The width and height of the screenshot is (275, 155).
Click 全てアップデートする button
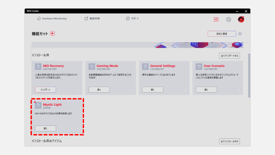coord(229,56)
